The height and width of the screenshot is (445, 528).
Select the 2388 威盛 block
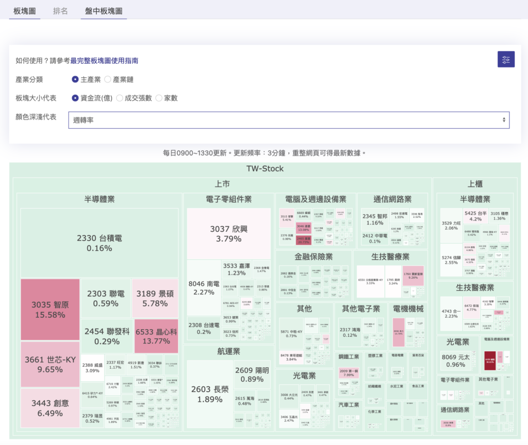(x=92, y=368)
